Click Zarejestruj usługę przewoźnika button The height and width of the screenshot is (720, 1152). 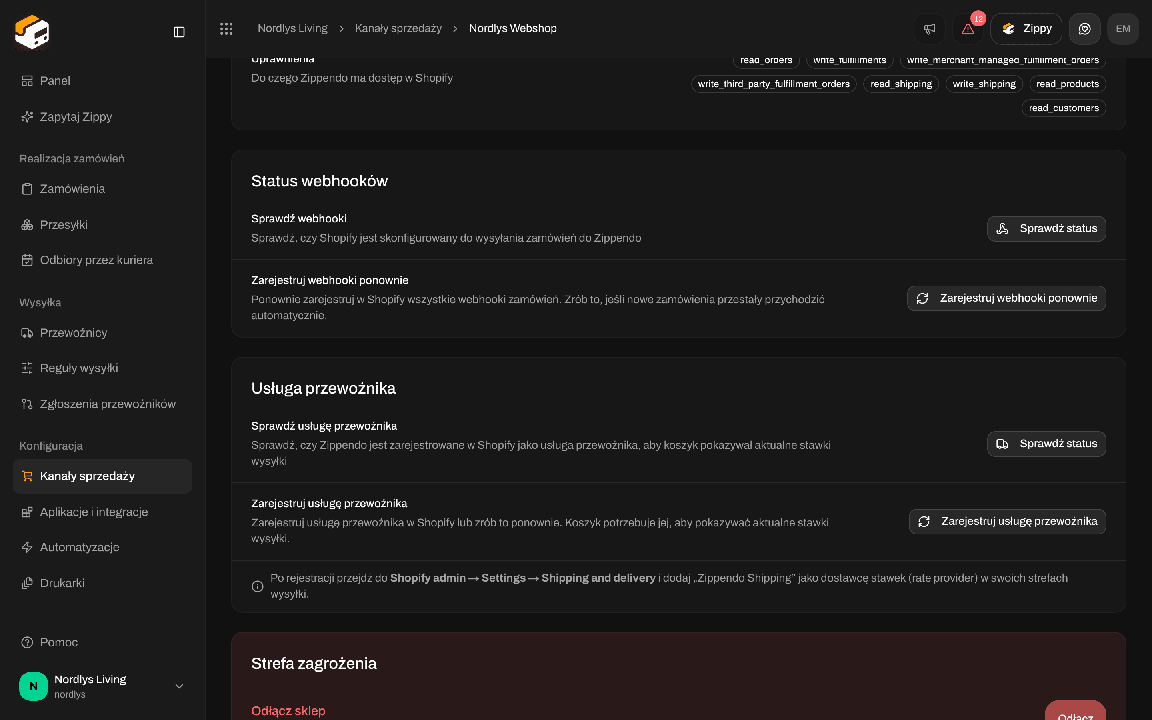coord(1007,522)
